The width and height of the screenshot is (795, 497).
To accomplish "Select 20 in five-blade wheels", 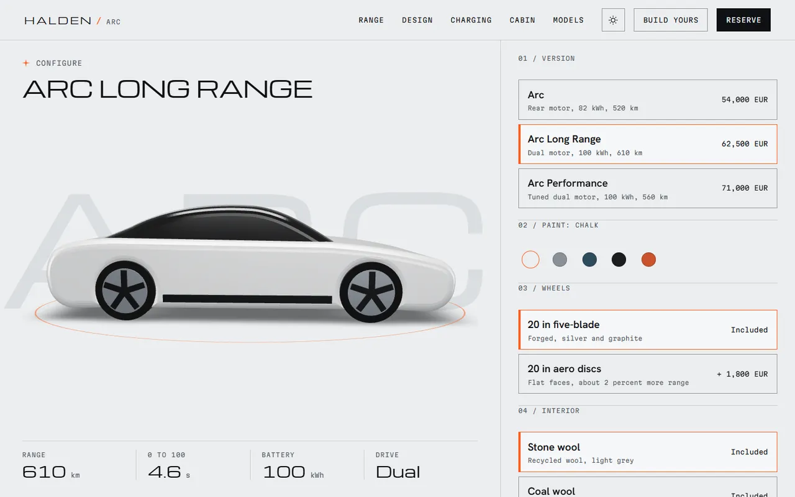I will pos(648,330).
